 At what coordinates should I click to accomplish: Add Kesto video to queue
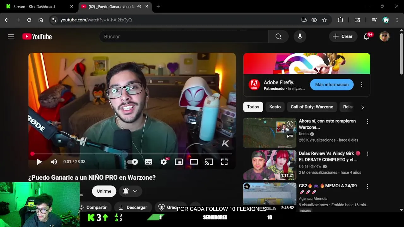click(290, 136)
